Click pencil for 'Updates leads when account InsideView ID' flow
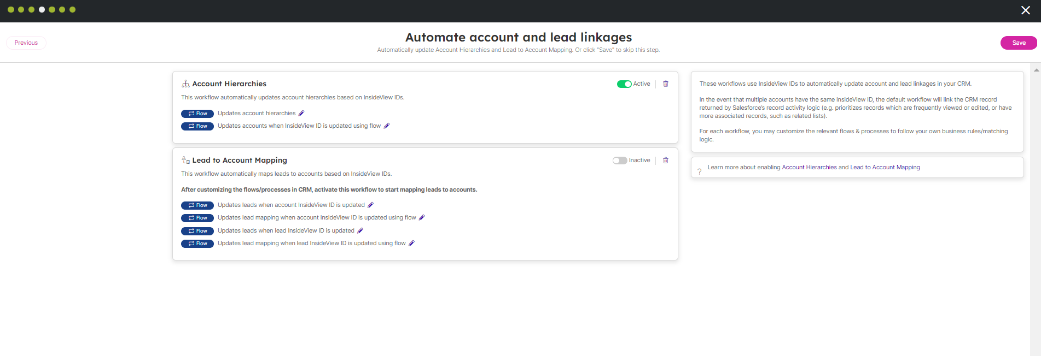The height and width of the screenshot is (356, 1041). 370,205
